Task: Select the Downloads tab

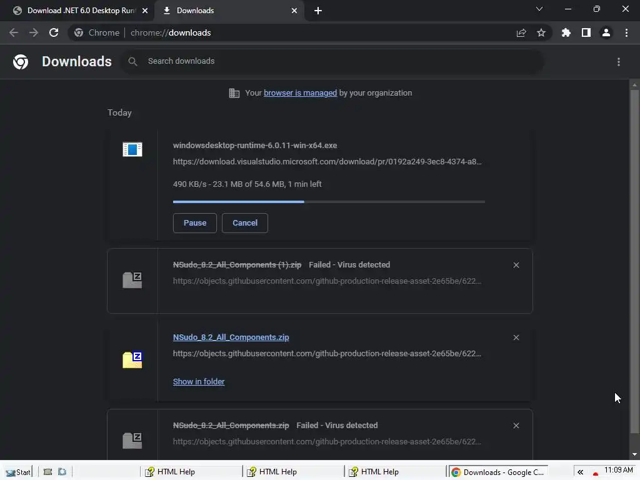Action: coord(227,11)
